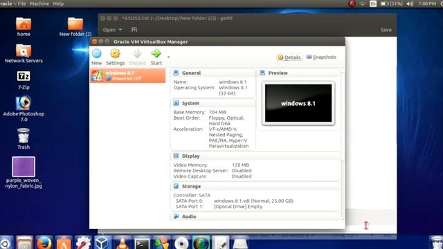This screenshot has width=443, height=249.
Task: Click gedit new document icon
Action: point(134,30)
